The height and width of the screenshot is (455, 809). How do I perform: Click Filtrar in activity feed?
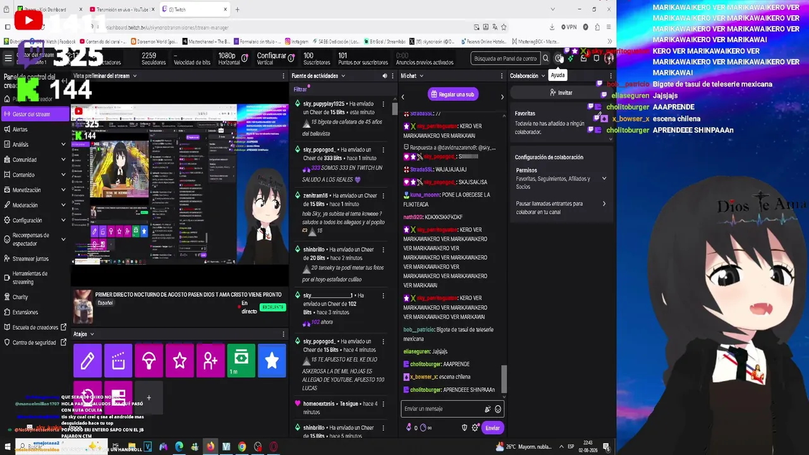coord(300,90)
